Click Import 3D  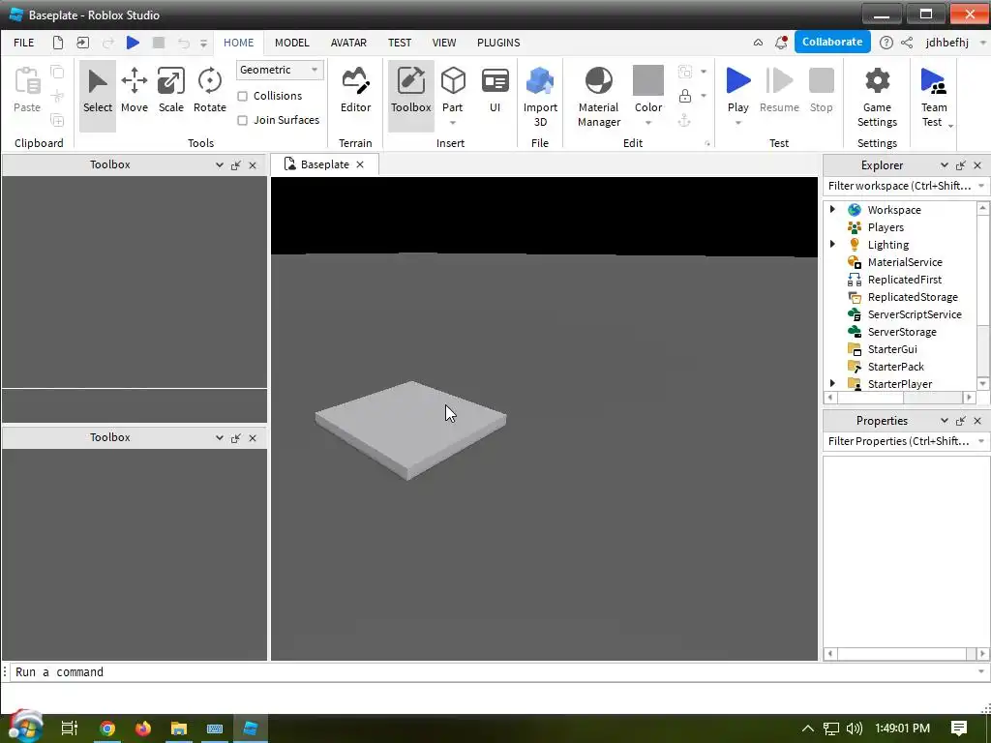tap(540, 97)
